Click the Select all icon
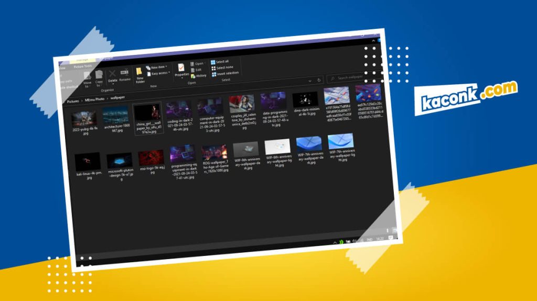The height and width of the screenshot is (301, 537). coord(213,62)
